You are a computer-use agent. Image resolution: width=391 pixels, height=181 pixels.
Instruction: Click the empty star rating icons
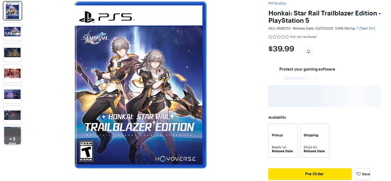coord(278,37)
